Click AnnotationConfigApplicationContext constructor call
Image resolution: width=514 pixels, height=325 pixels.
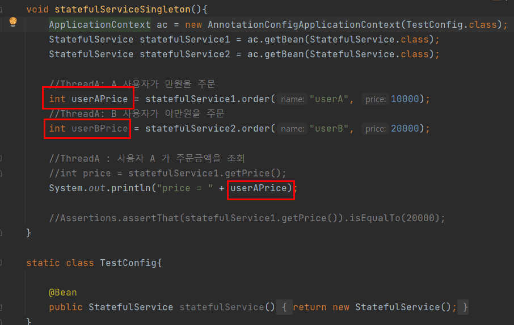pos(304,25)
